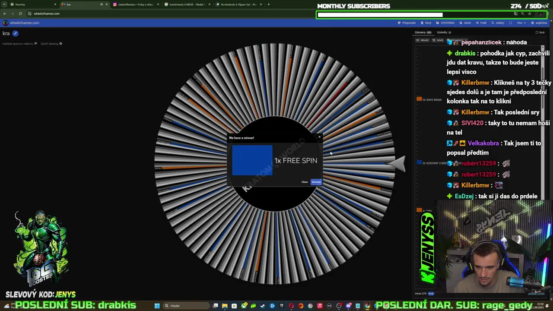Image resolution: width=553 pixels, height=311 pixels.
Task: Close the 'We have a winner!' dialog with X
Action: point(319,137)
